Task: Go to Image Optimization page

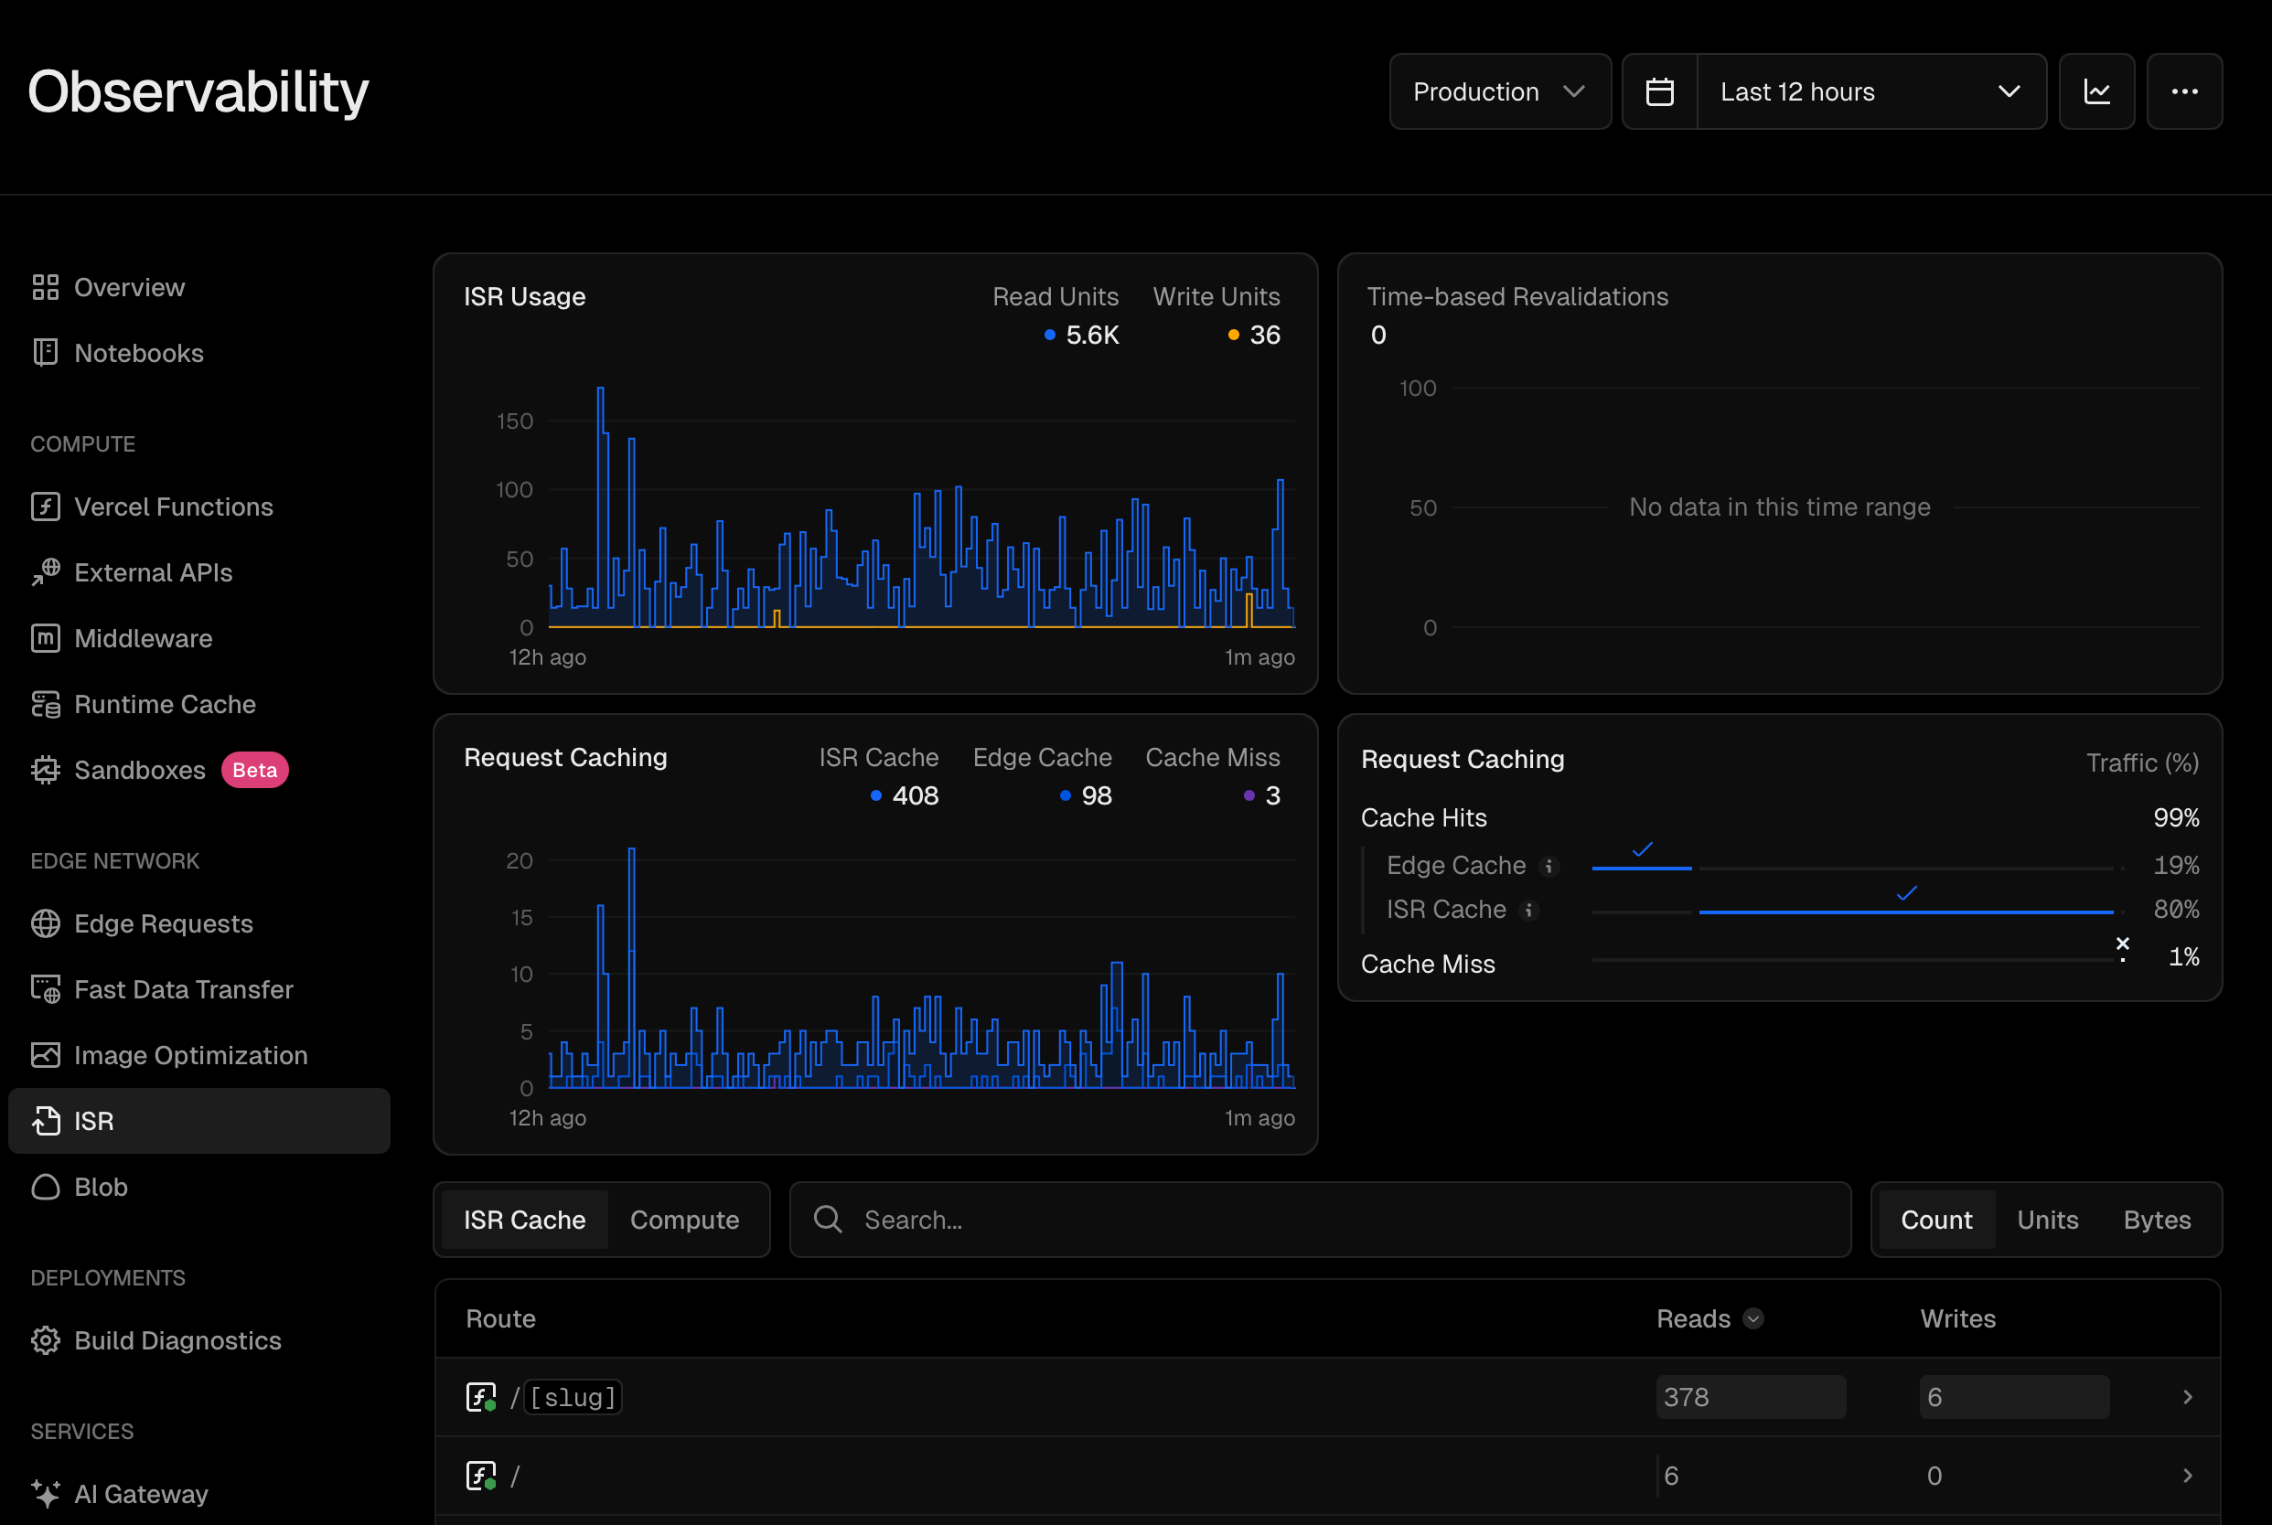Action: click(x=189, y=1055)
